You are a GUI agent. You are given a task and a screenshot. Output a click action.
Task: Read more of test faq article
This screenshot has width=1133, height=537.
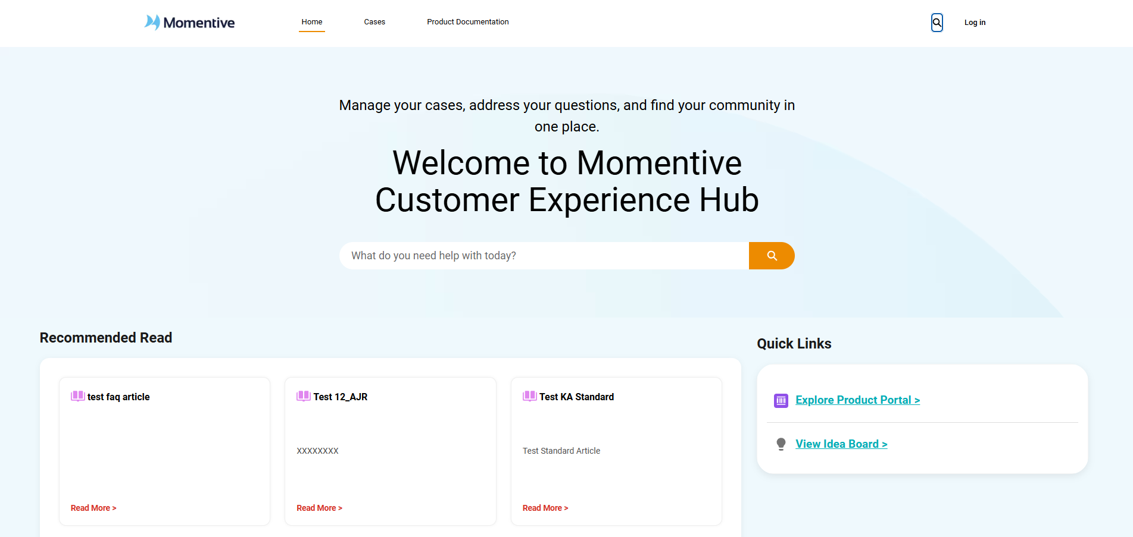93,508
